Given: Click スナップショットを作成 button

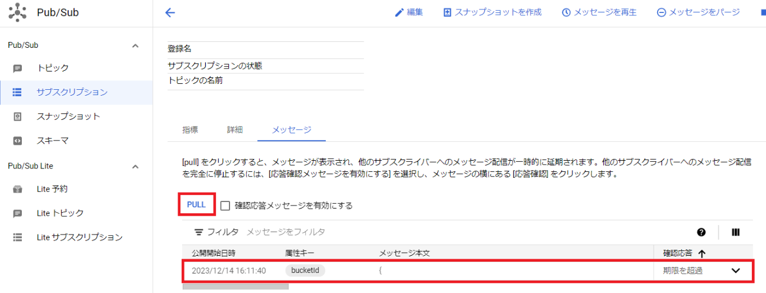Looking at the screenshot, I should pos(492,12).
